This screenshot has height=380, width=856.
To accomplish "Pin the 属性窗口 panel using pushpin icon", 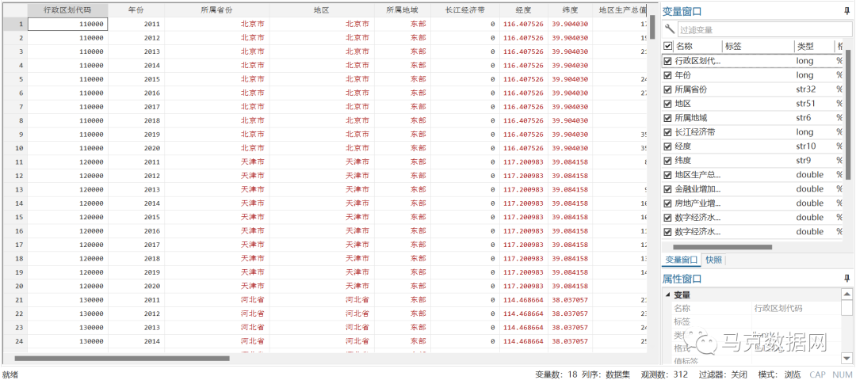I will point(846,279).
